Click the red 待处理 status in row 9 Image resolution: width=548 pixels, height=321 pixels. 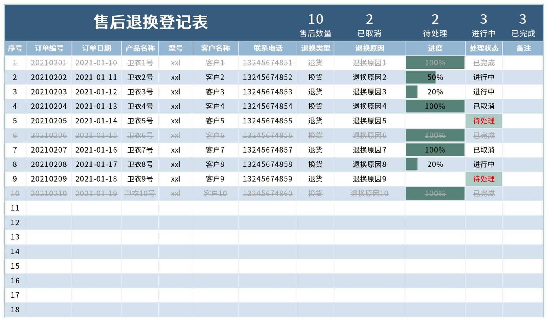[x=484, y=179]
